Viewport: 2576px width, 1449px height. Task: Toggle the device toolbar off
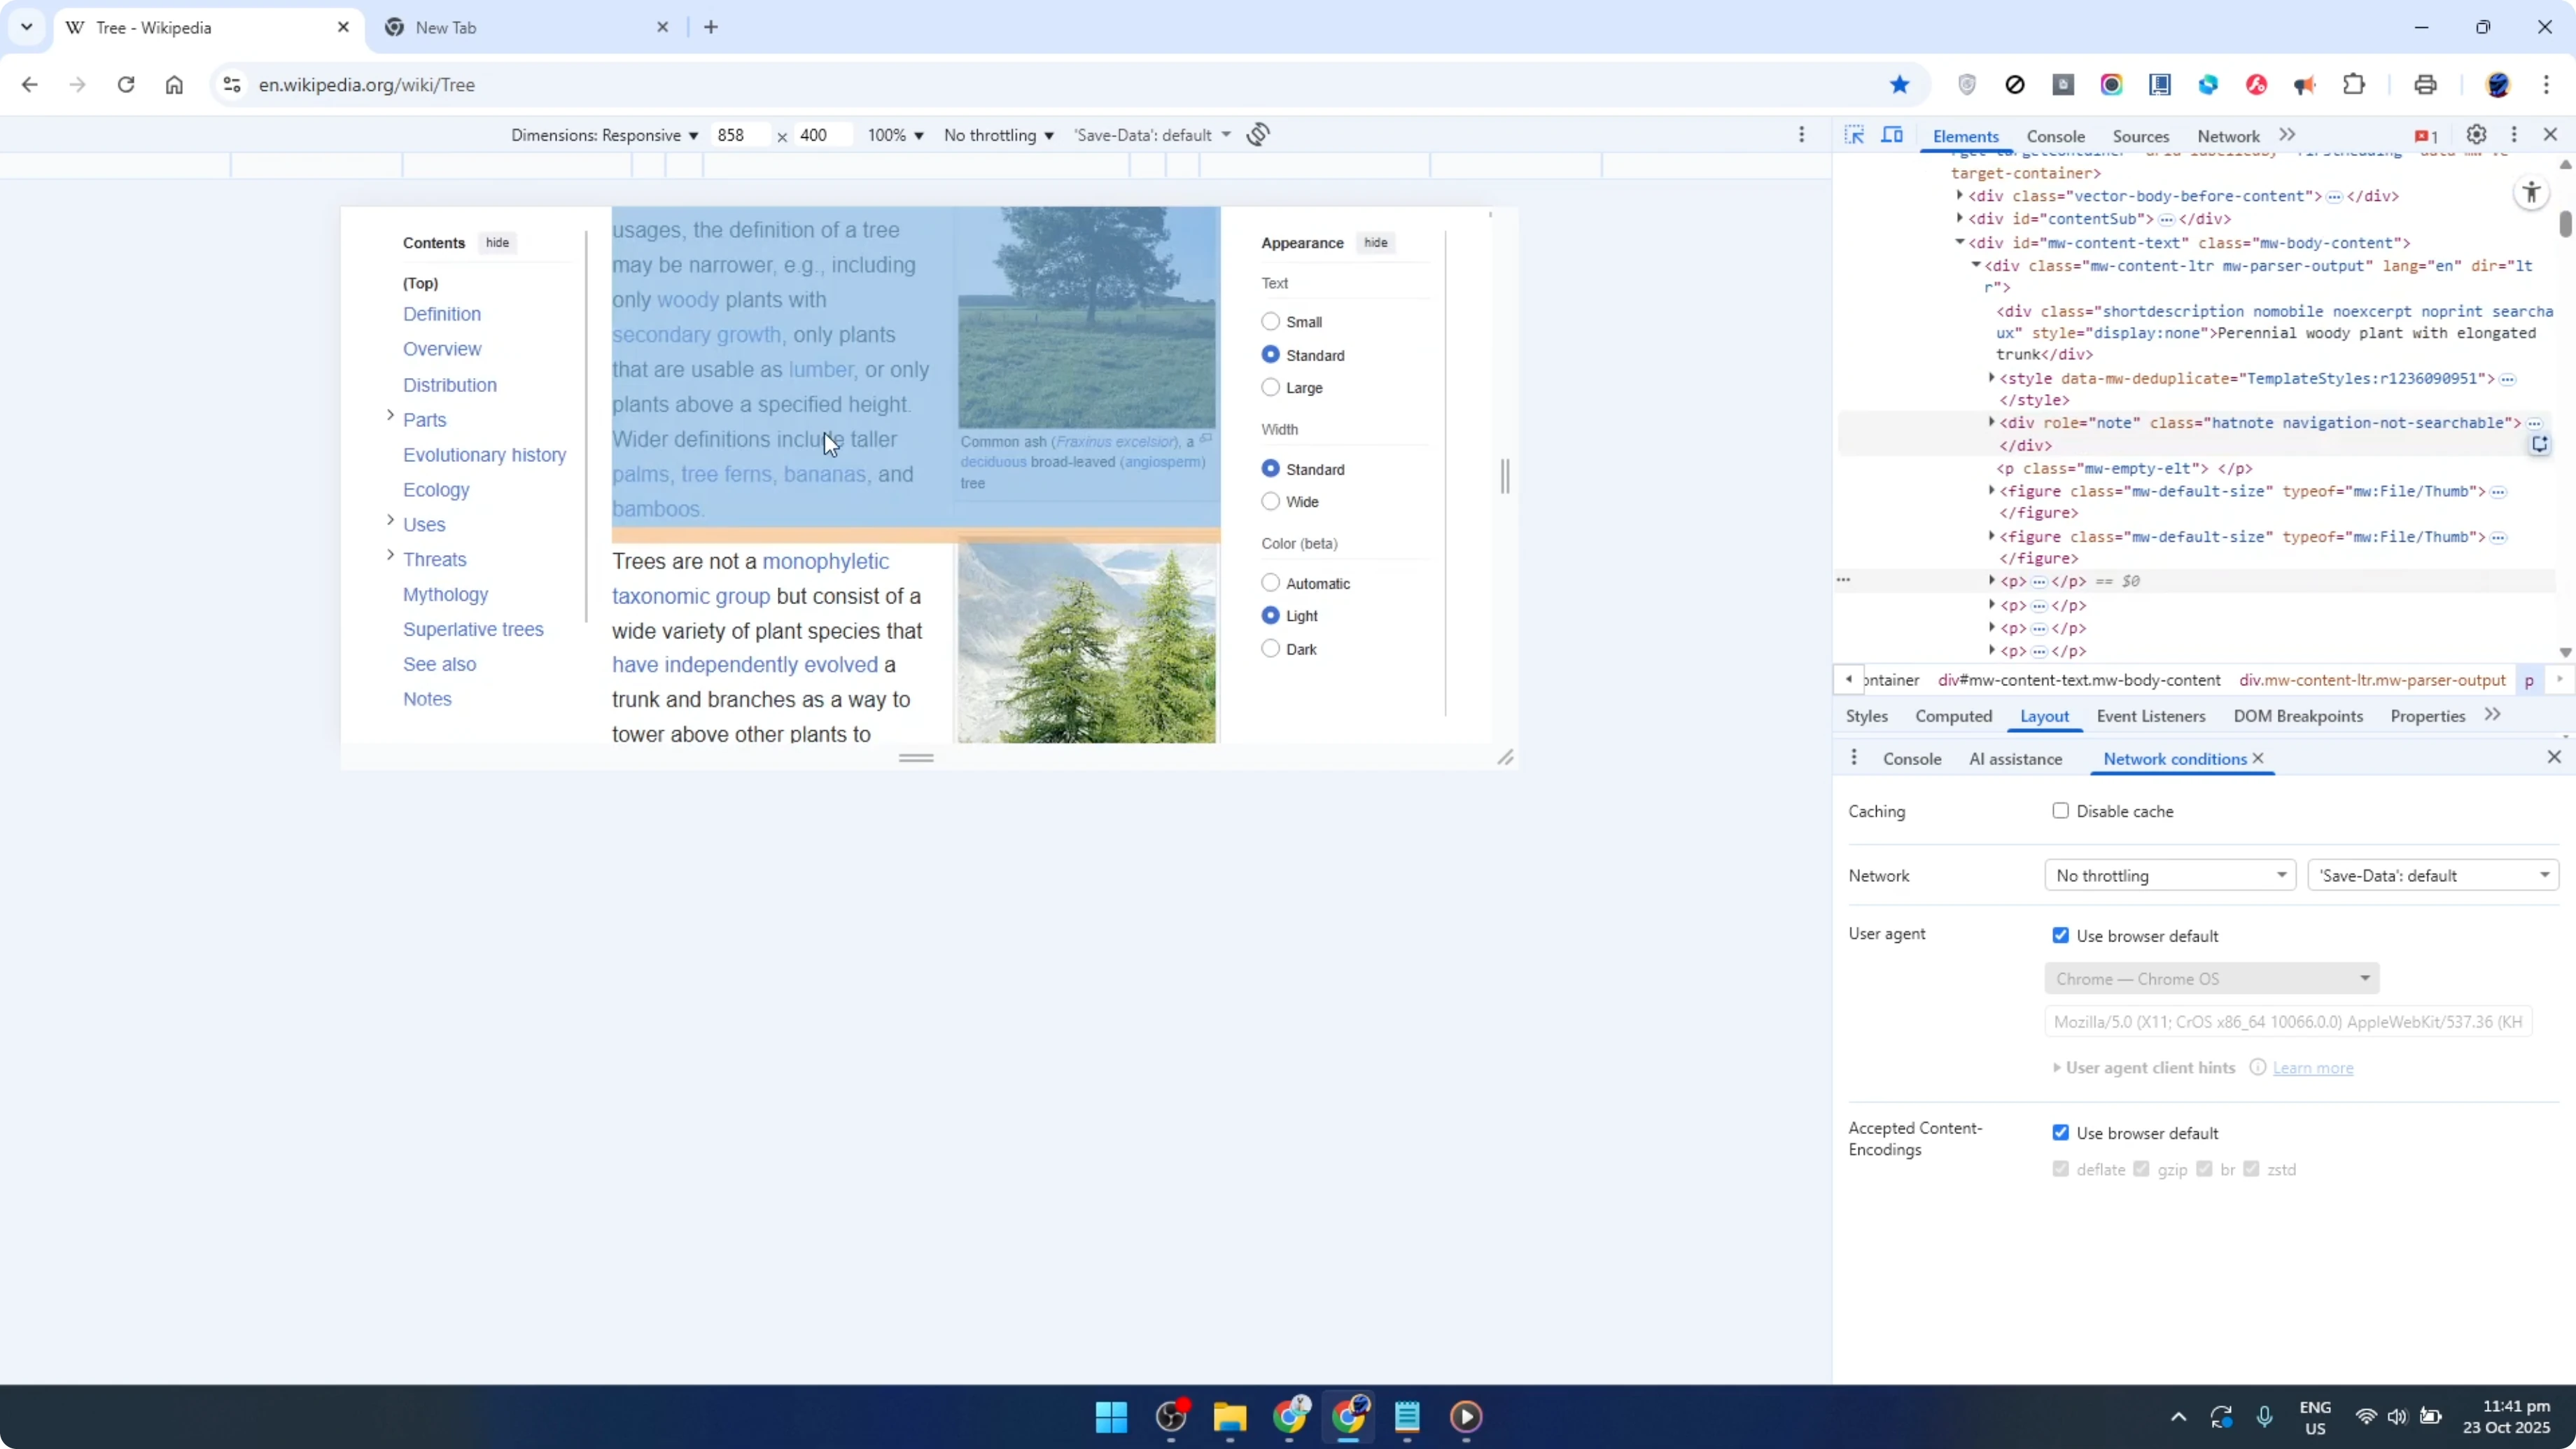(x=1893, y=135)
